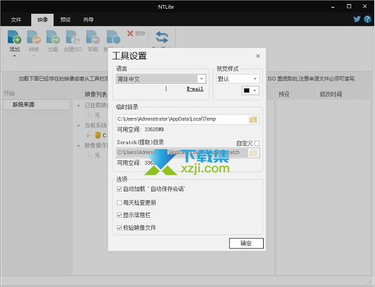The height and width of the screenshot is (287, 375).
Task: Click the 临时目录 path input field
Action: click(182, 119)
